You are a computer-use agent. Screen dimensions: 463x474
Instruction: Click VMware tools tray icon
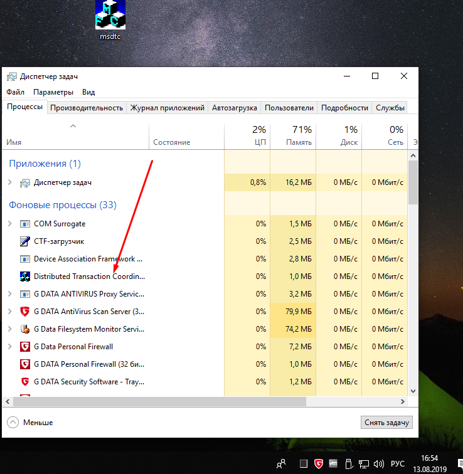tap(333, 463)
